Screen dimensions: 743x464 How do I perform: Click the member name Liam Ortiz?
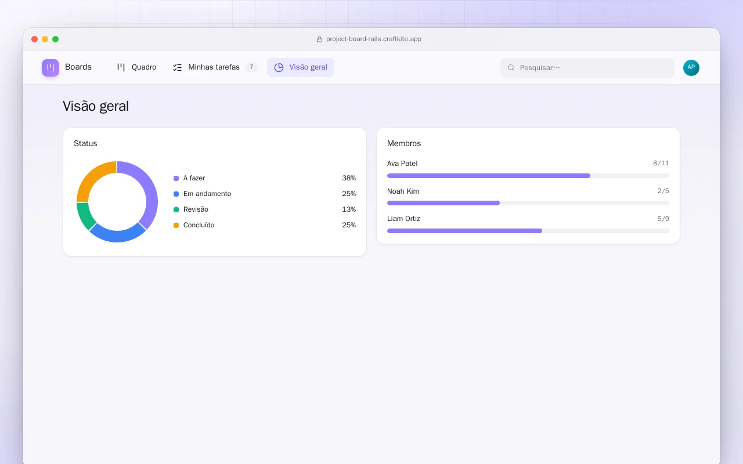tap(403, 219)
